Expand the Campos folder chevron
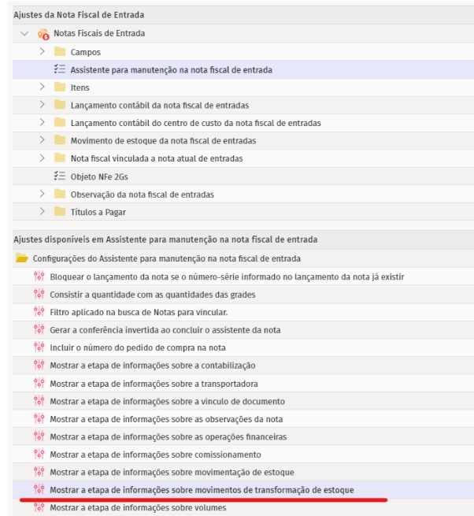The height and width of the screenshot is (516, 474). (43, 52)
